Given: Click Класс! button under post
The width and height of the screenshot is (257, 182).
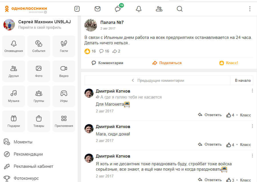Looking at the screenshot, I should pos(229,63).
